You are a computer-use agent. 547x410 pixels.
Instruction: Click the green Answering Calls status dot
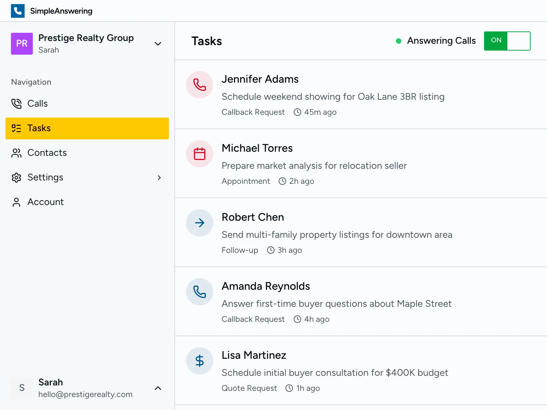pos(399,41)
